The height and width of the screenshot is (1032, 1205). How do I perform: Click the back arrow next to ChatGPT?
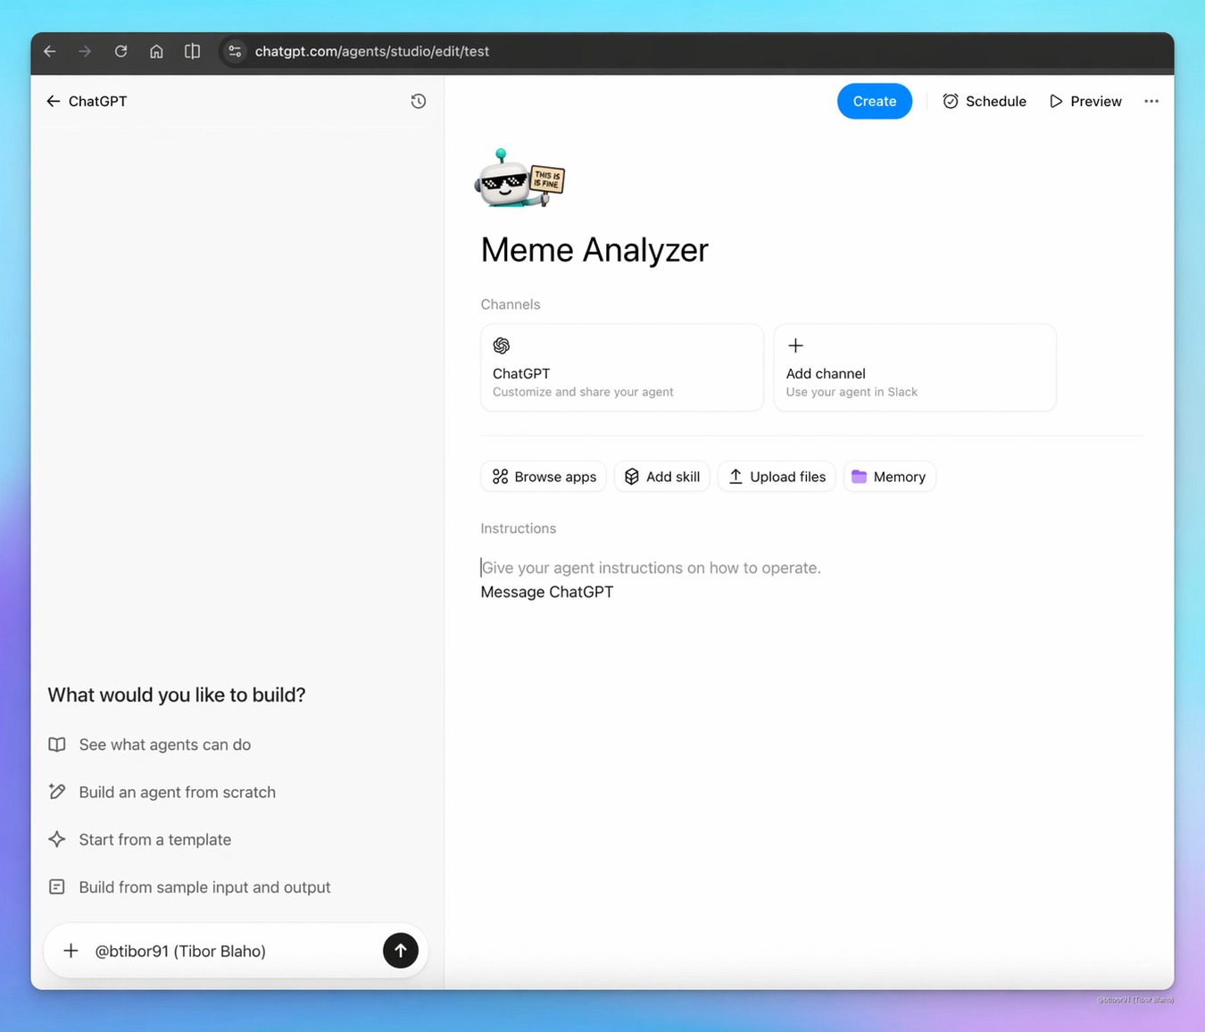[x=53, y=101]
